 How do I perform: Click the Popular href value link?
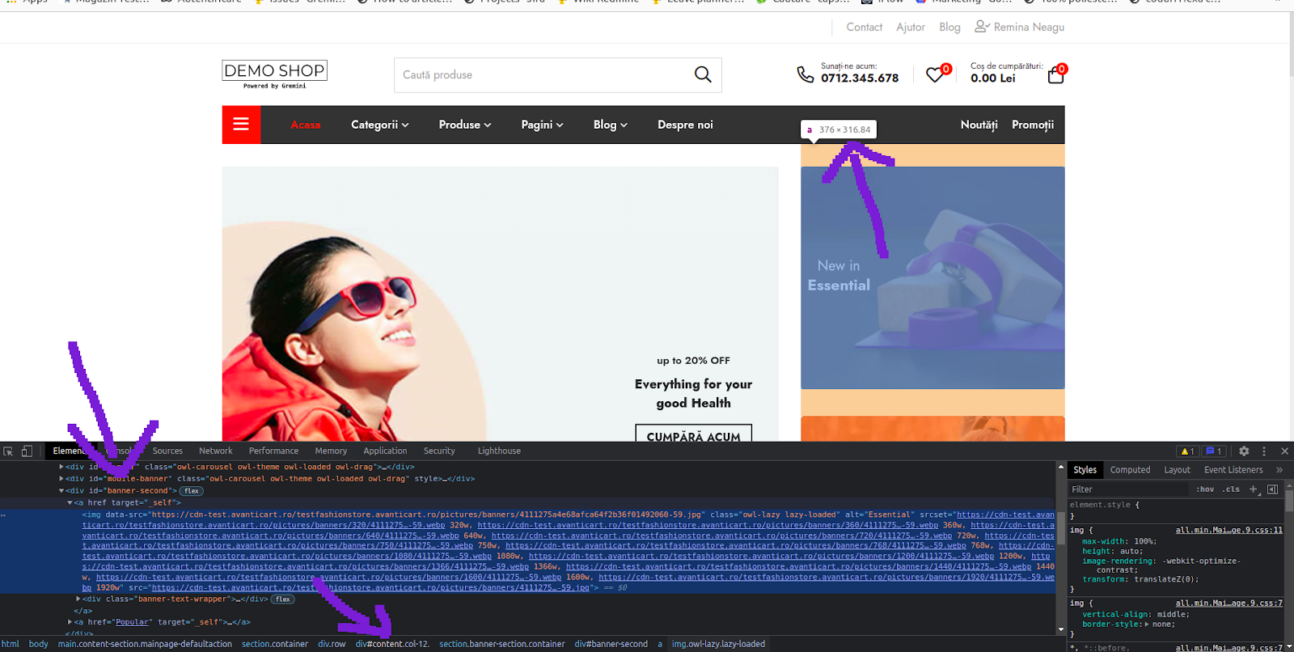click(x=132, y=622)
